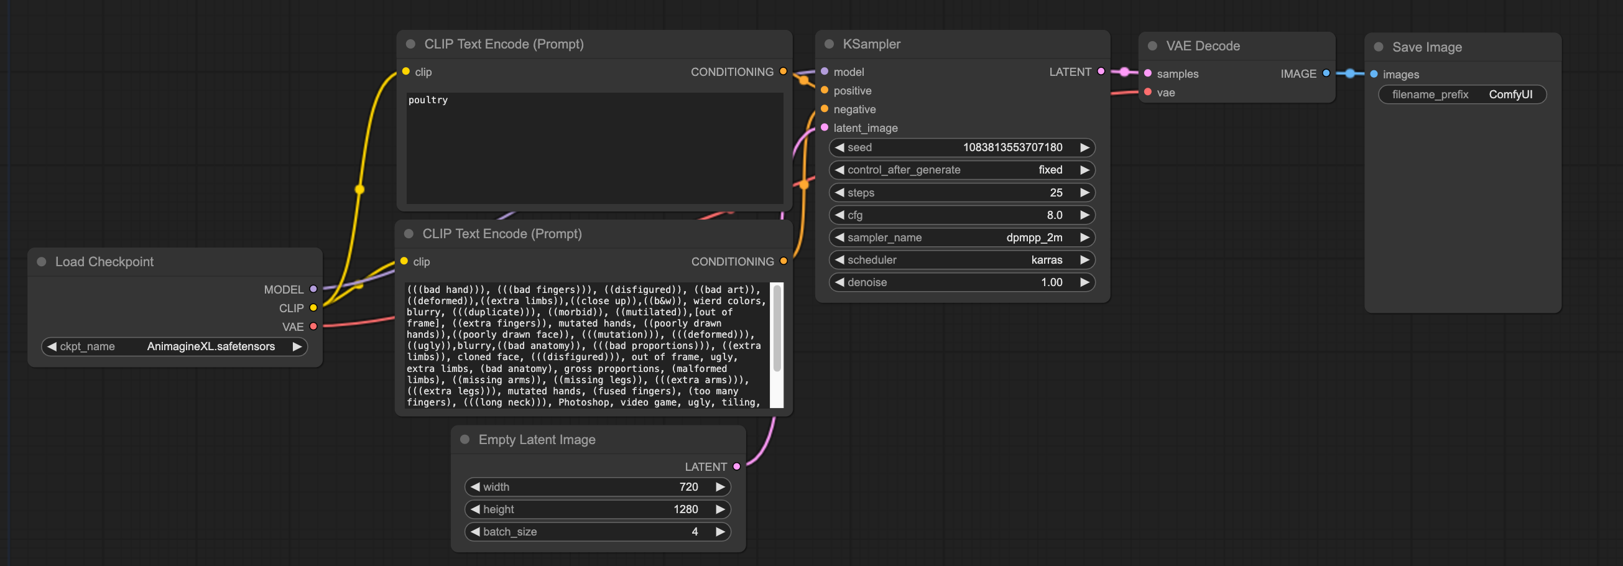Decrease cfg value with left arrow

pyautogui.click(x=839, y=215)
